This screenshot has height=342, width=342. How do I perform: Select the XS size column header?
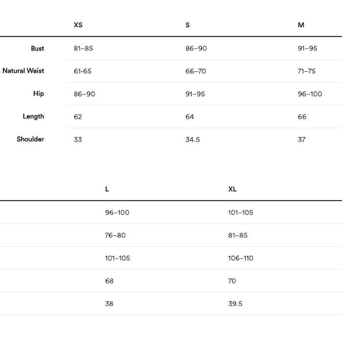tap(78, 25)
